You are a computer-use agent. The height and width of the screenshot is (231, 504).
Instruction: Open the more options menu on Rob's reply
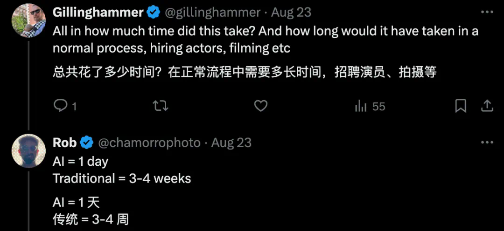click(487, 143)
